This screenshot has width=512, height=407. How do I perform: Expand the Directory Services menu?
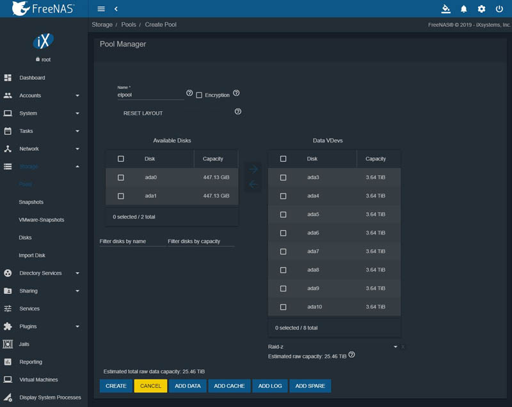point(41,273)
